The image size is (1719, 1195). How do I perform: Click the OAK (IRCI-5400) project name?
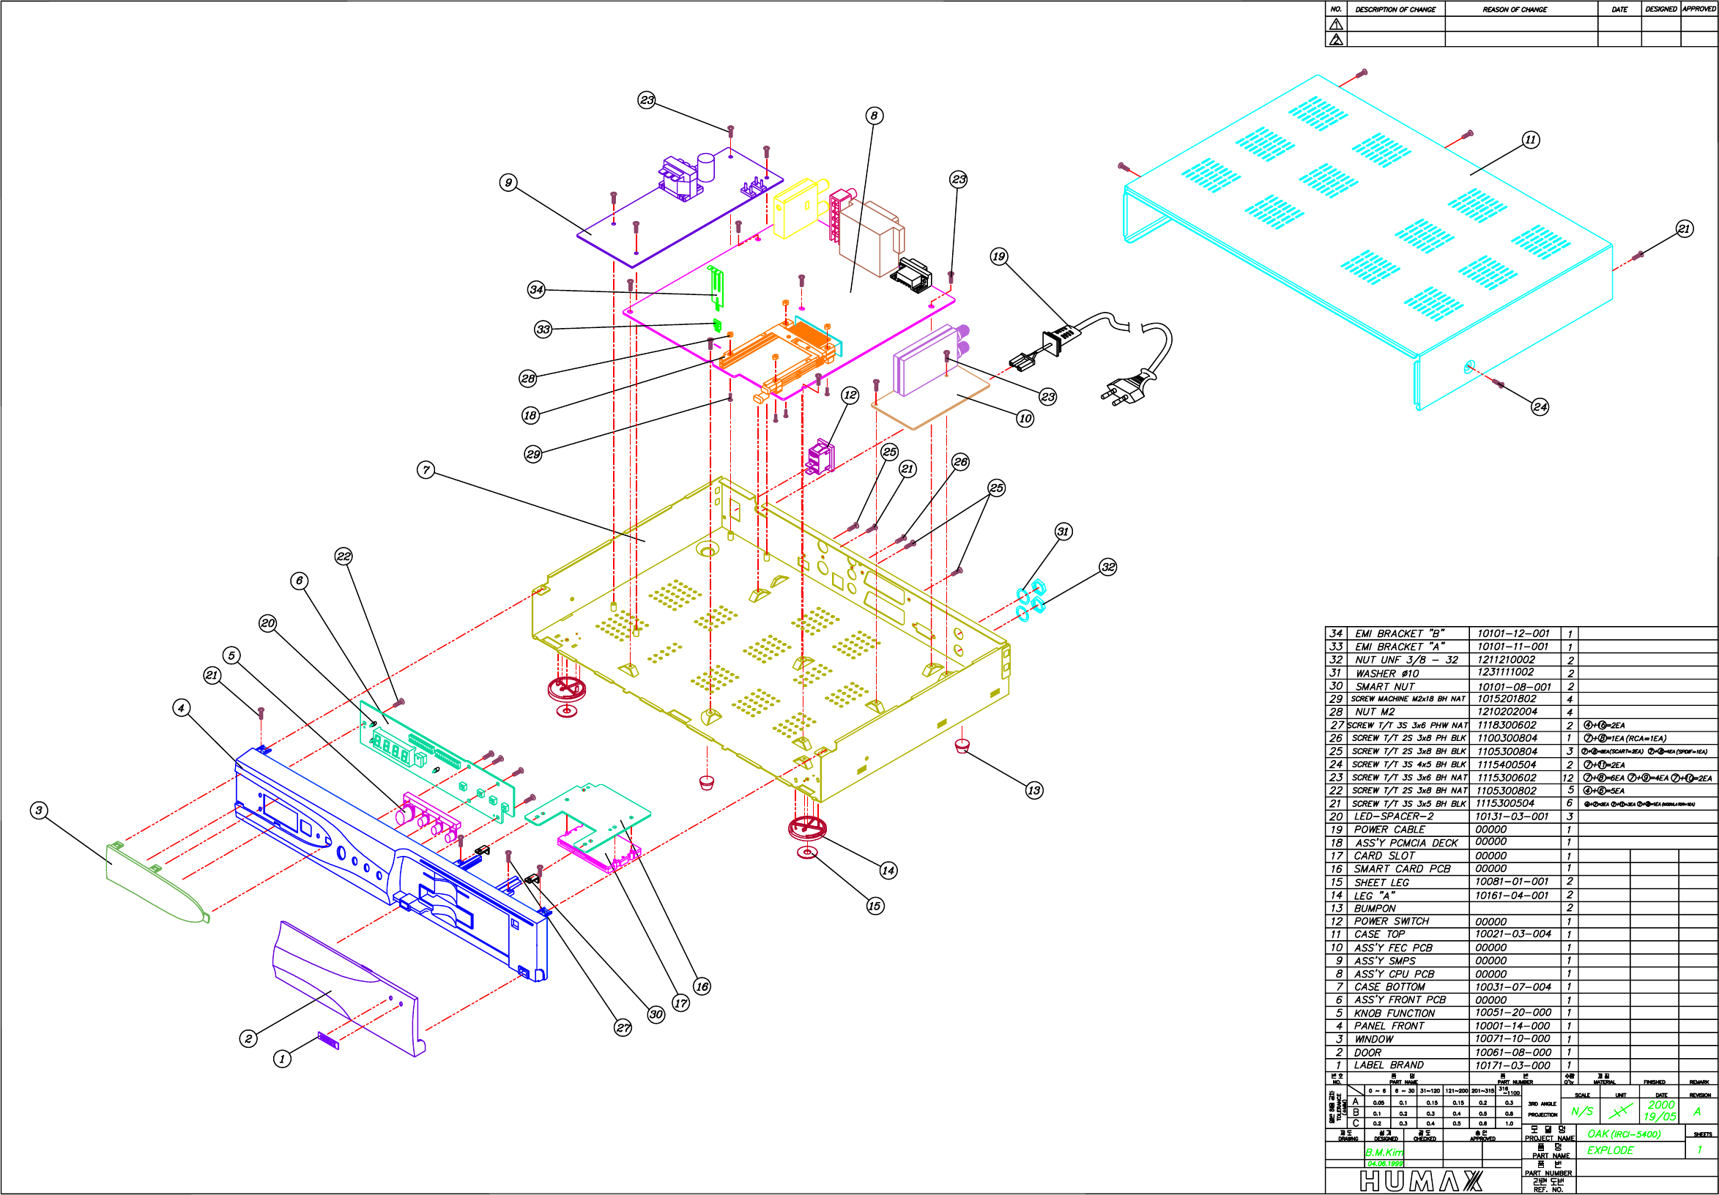[1623, 1134]
